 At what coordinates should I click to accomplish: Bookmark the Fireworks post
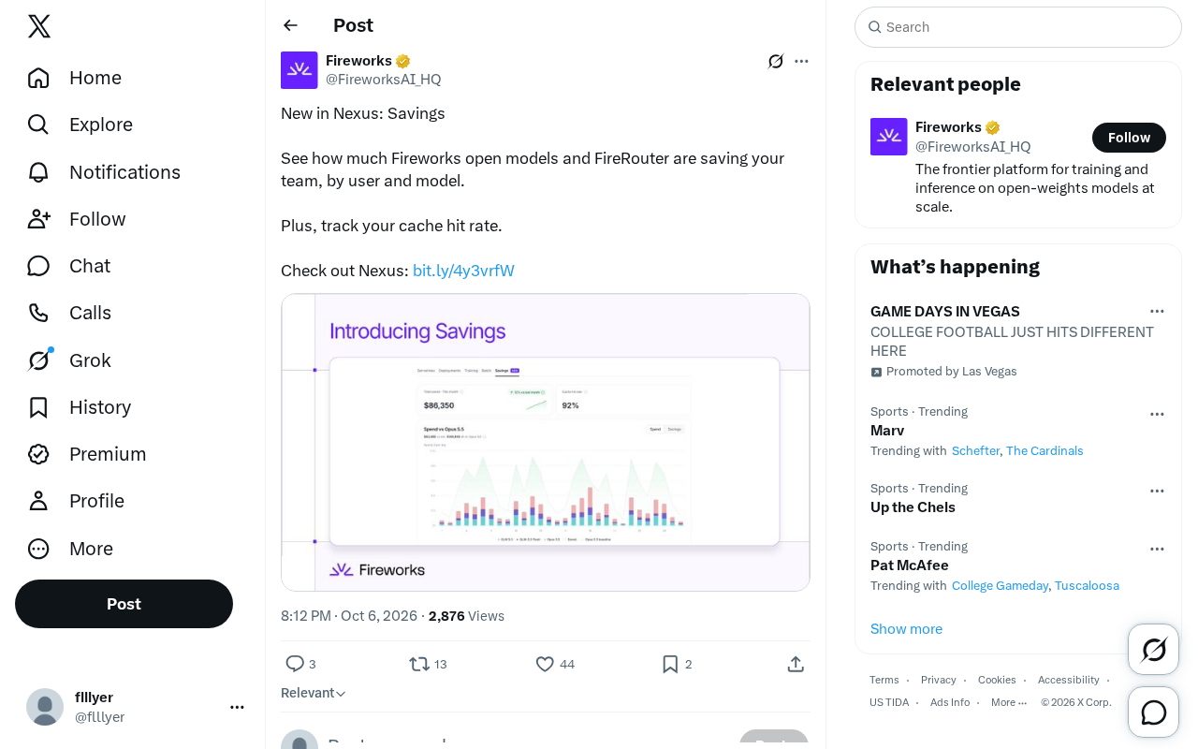tap(670, 664)
